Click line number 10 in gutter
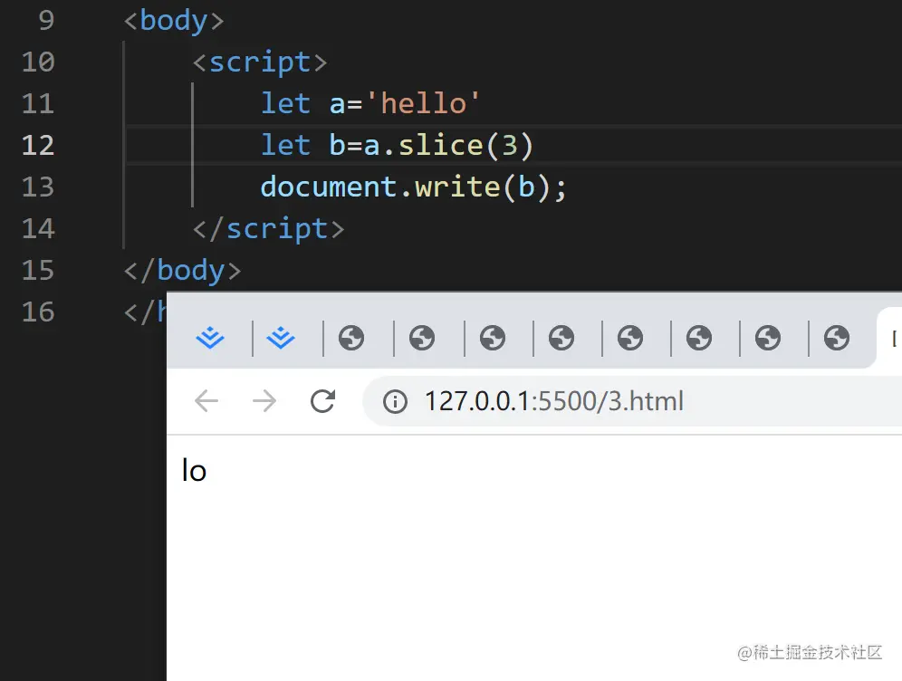The height and width of the screenshot is (681, 902). (x=38, y=62)
